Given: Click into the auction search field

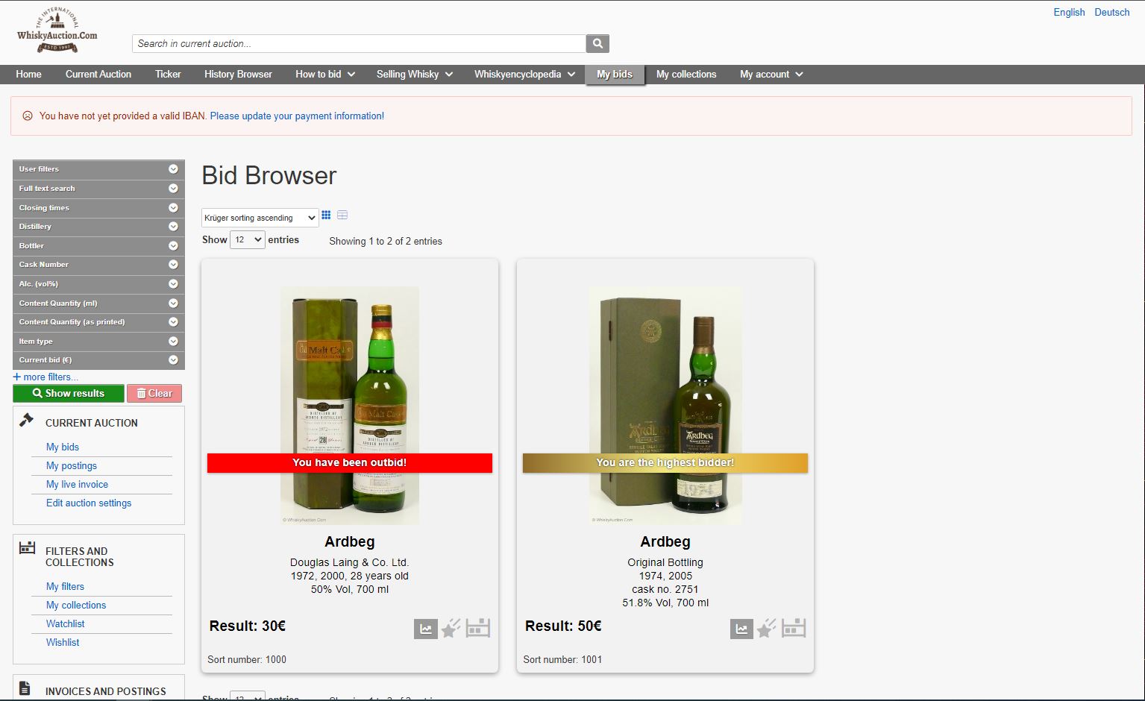Looking at the screenshot, I should pos(359,44).
